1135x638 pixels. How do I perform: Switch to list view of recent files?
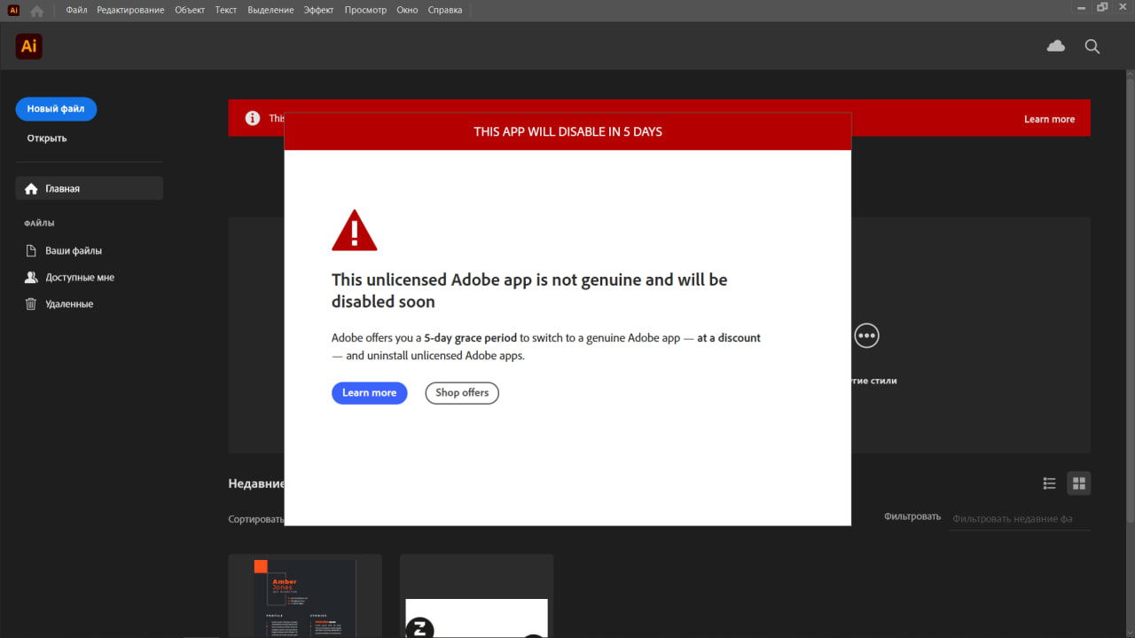tap(1049, 484)
